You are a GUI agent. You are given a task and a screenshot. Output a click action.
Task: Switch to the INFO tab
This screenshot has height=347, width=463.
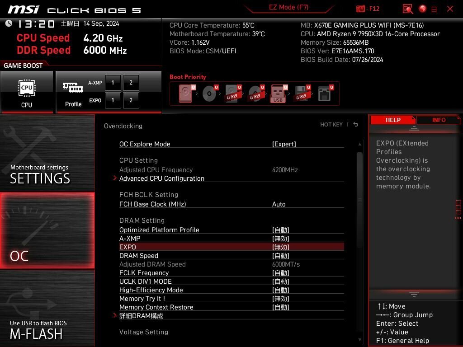pos(439,120)
